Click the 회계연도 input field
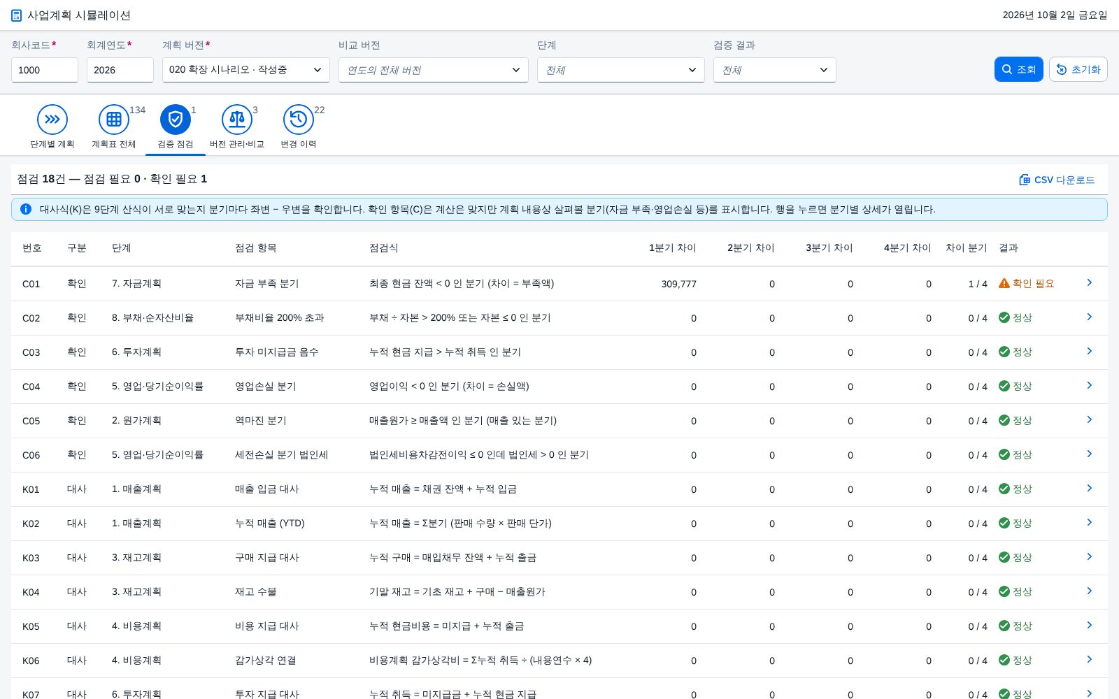Viewport: 1119px width, 699px height. pos(120,70)
